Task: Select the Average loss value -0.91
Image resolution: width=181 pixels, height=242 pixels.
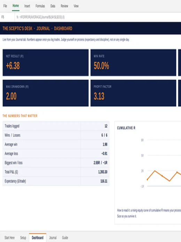Action: (104, 154)
